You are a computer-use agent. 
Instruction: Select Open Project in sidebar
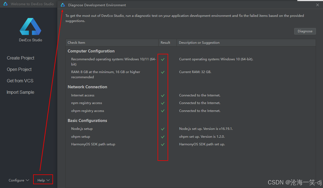[19, 69]
